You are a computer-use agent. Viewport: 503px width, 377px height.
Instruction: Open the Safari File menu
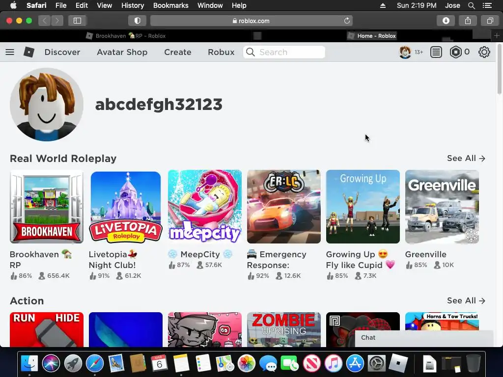(60, 5)
